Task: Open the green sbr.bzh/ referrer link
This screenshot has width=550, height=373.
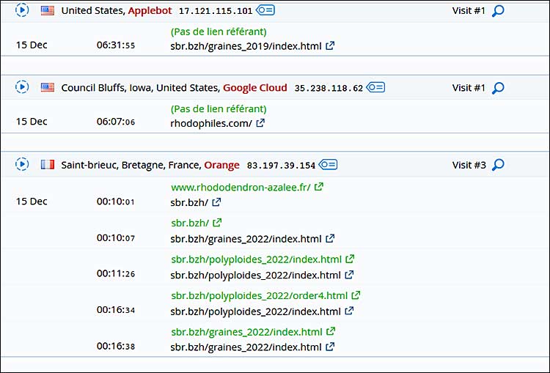Action: point(189,223)
